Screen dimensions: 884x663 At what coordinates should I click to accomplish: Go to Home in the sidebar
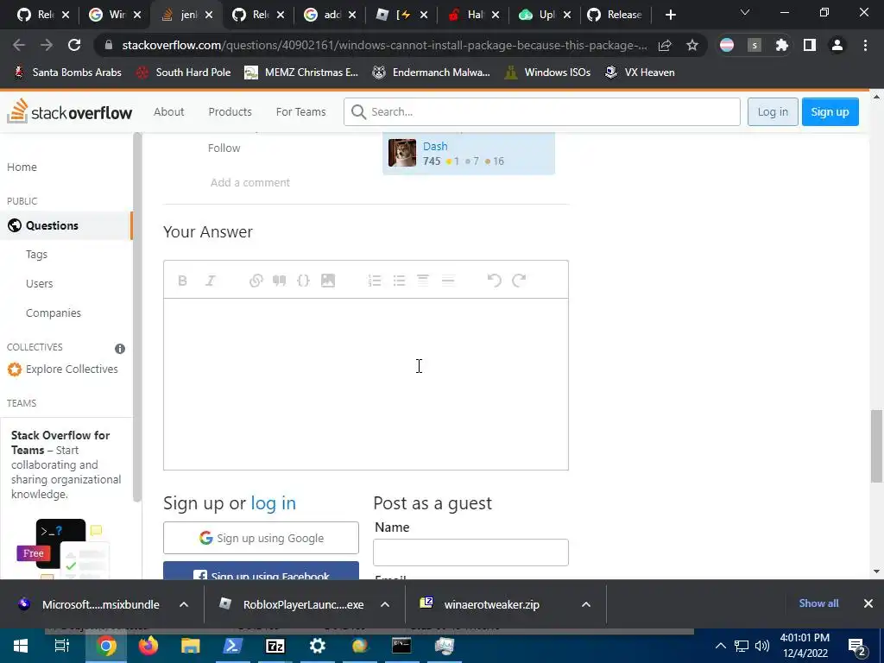click(x=22, y=167)
